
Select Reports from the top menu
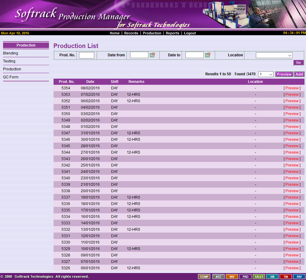172,33
